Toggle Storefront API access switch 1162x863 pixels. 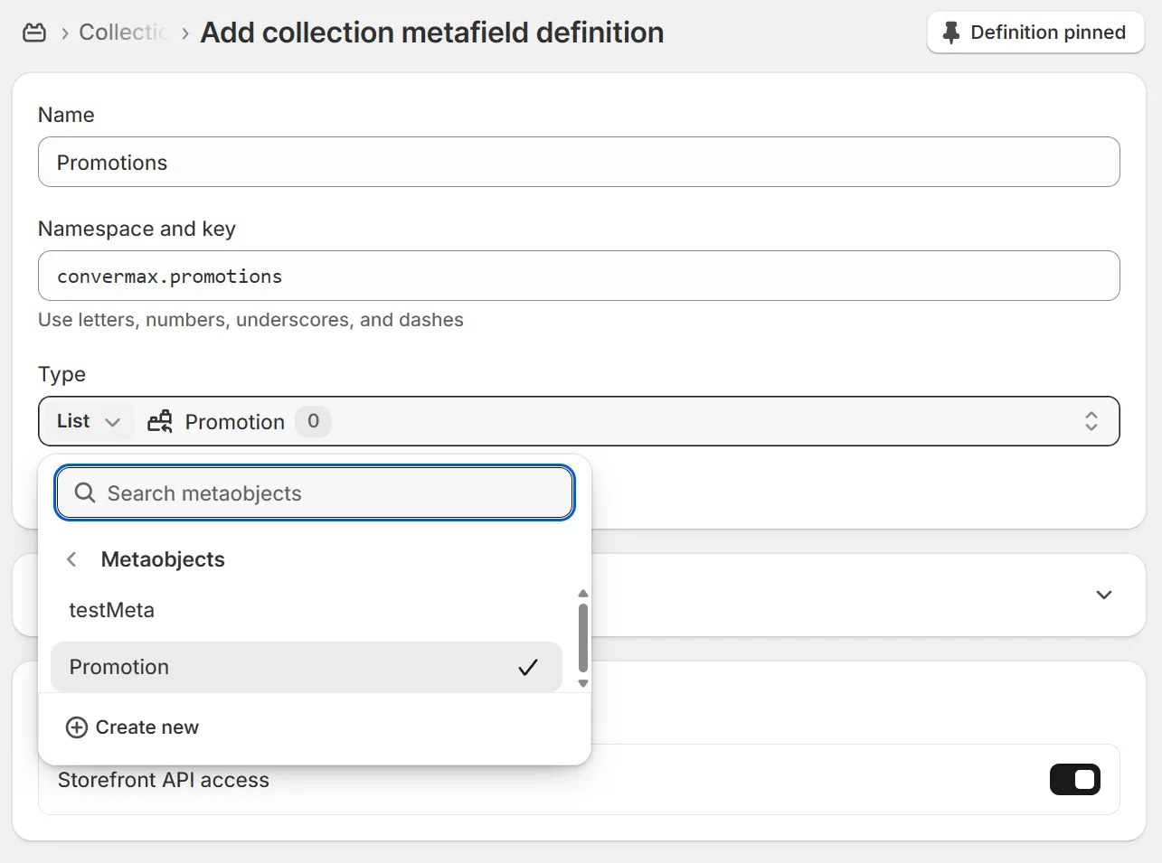[1074, 780]
